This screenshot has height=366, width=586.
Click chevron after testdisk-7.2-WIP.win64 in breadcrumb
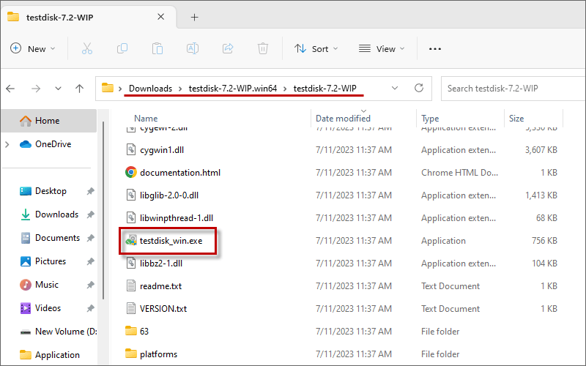285,89
